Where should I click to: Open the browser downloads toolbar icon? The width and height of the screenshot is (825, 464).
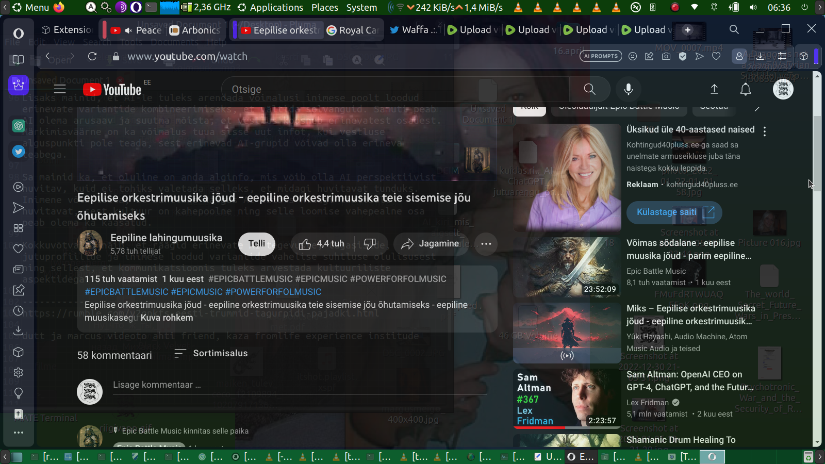(x=761, y=56)
